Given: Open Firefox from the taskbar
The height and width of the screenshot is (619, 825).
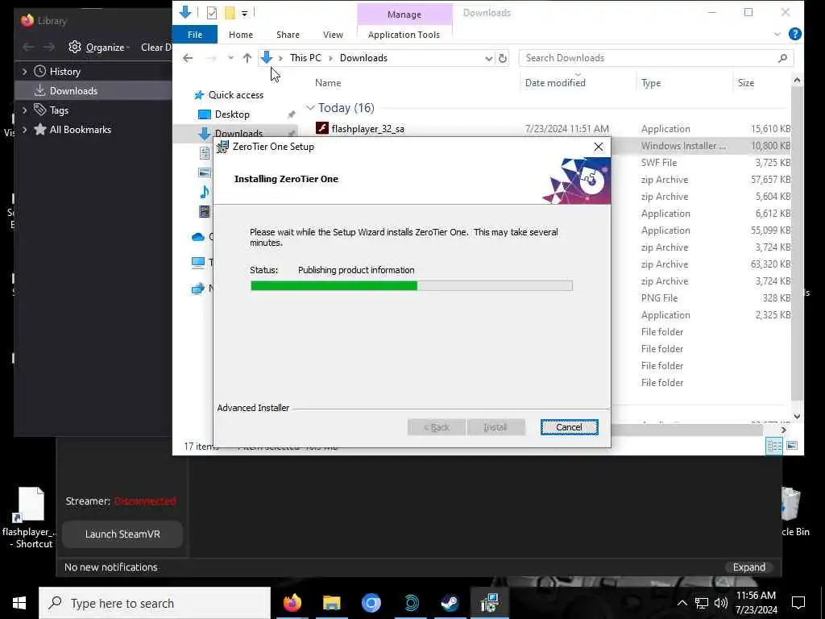Looking at the screenshot, I should coord(292,603).
